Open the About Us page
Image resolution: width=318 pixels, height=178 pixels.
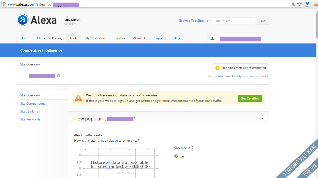[x=140, y=38]
